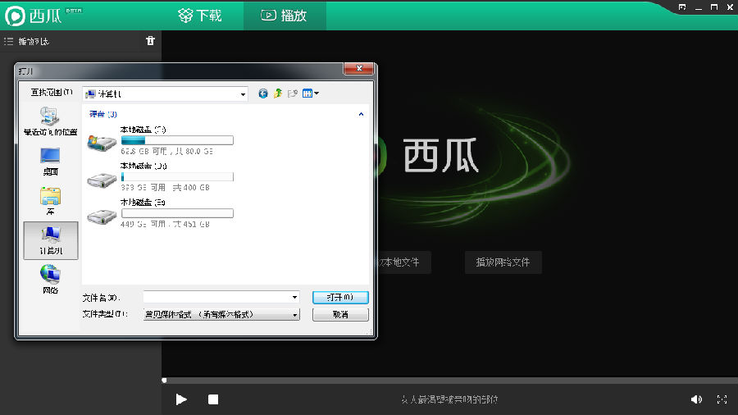The width and height of the screenshot is (738, 415).
Task: Expand the look-in location dropdown
Action: (243, 94)
